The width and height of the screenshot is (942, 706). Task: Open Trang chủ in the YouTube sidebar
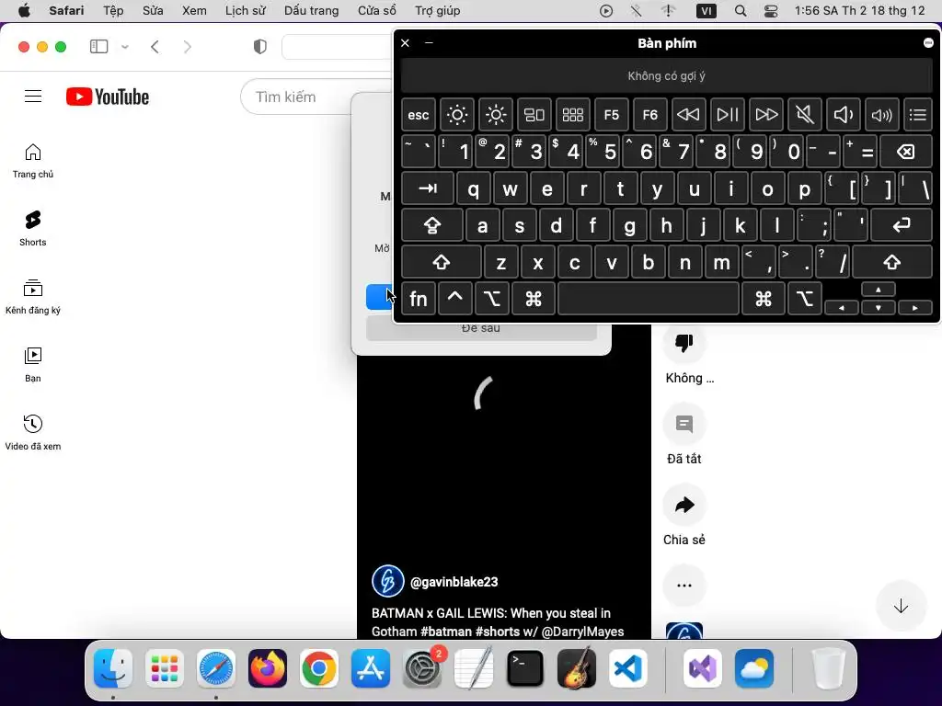(x=33, y=161)
